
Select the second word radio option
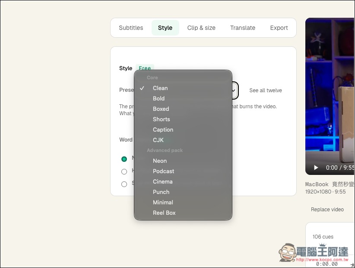[x=124, y=171]
